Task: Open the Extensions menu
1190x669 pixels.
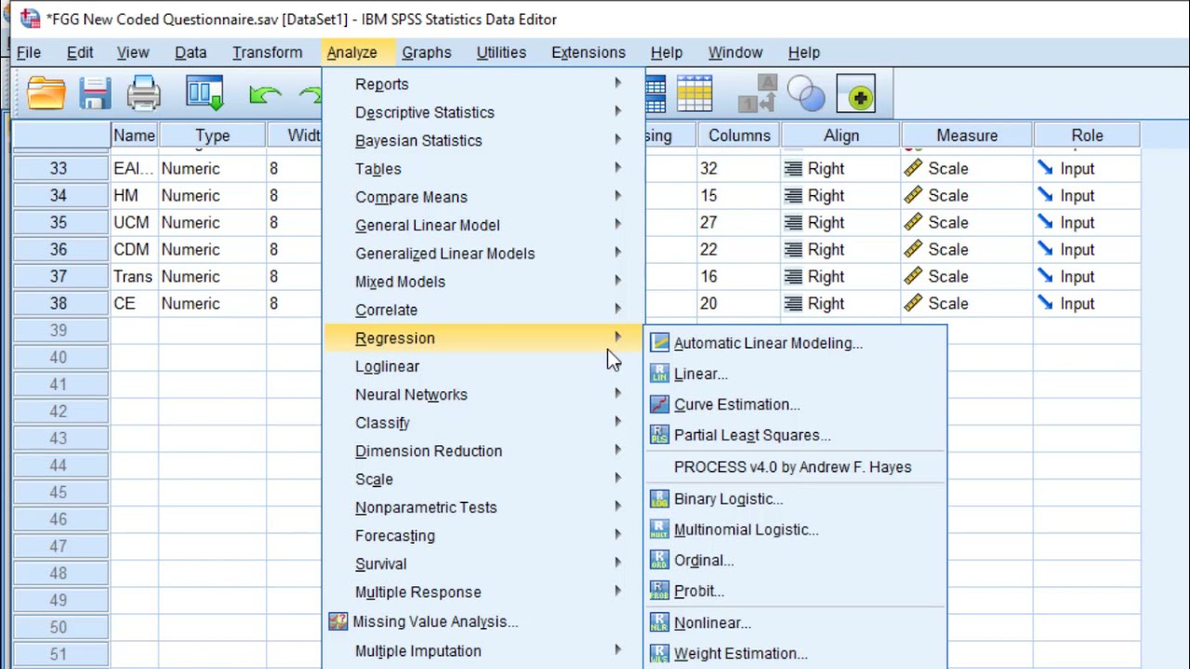Action: pos(588,52)
